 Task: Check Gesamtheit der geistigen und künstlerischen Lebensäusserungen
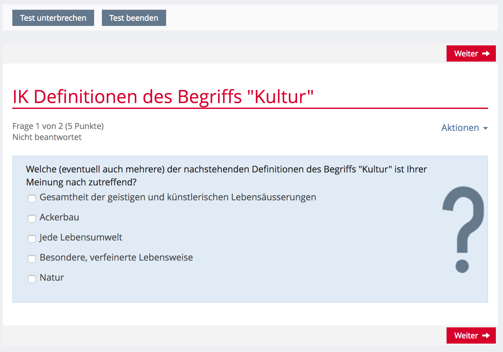pyautogui.click(x=32, y=198)
